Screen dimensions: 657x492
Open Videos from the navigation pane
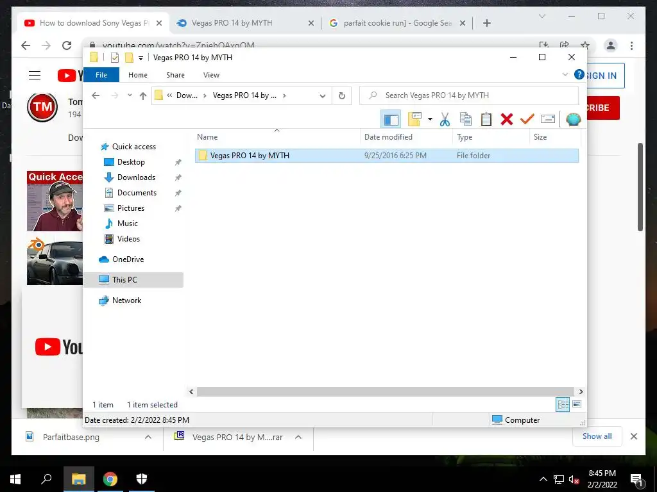click(x=128, y=239)
